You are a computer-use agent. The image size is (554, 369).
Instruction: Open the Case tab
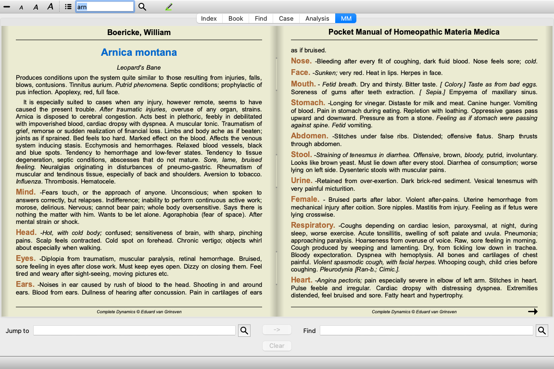(x=286, y=18)
